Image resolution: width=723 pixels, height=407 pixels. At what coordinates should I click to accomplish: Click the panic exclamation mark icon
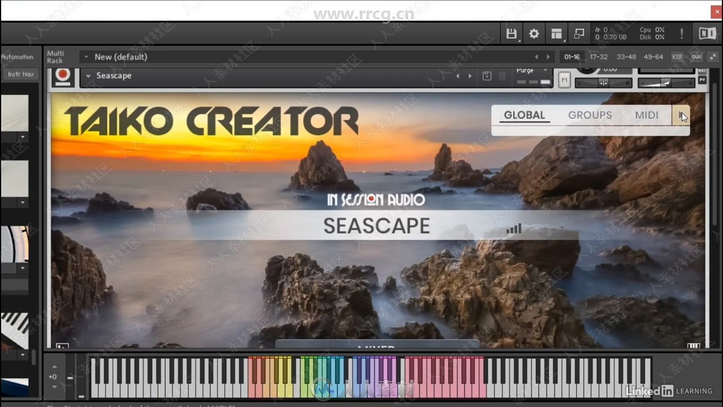pyautogui.click(x=682, y=34)
